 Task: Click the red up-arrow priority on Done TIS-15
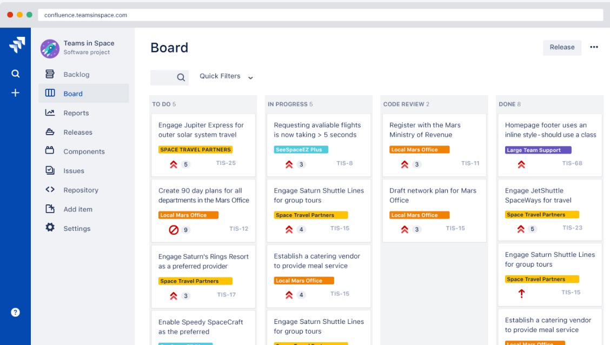tap(522, 293)
